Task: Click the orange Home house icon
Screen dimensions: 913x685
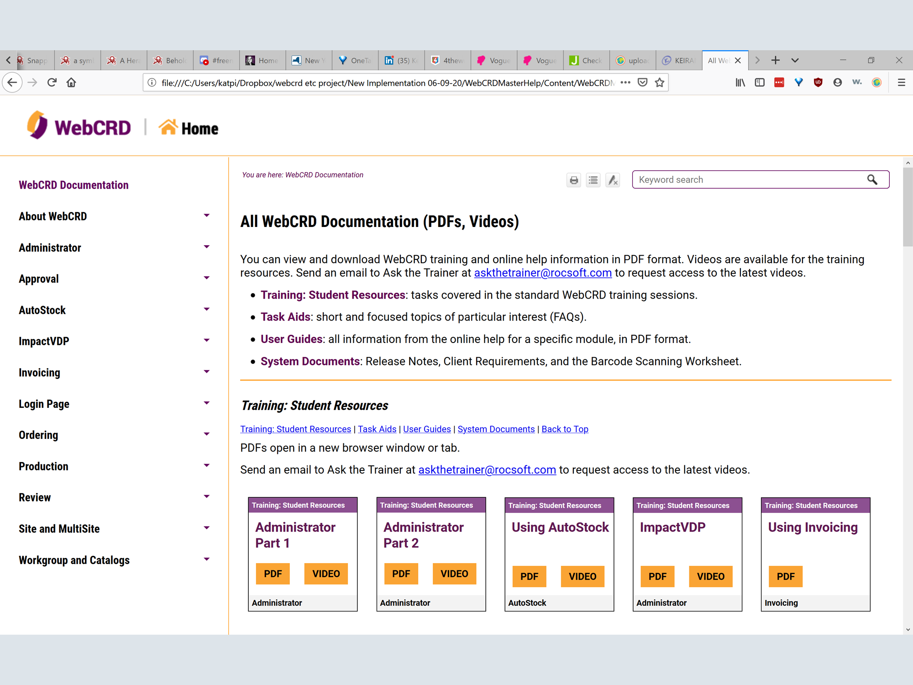Action: pos(168,127)
